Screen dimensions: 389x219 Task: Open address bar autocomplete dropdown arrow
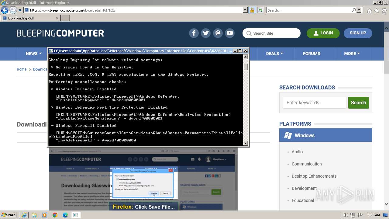coord(245,10)
